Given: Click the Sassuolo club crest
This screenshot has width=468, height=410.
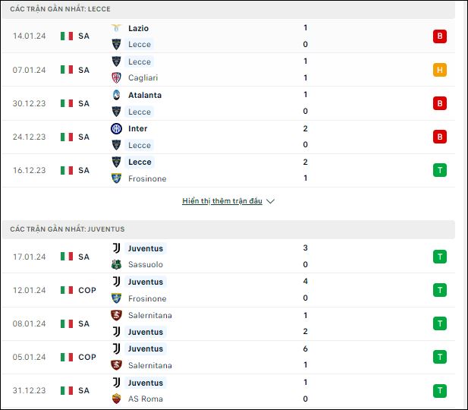Looking at the screenshot, I should (x=116, y=264).
